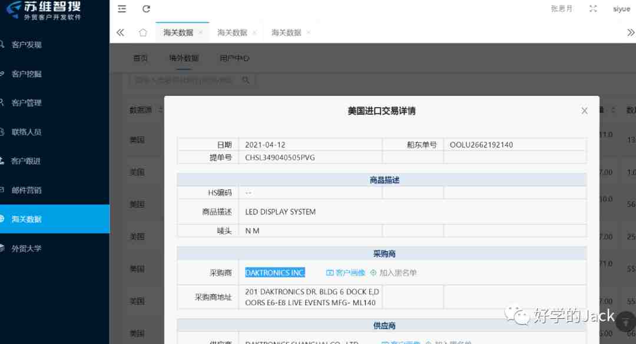Screen dimensions: 636x344
Task: Click the HS编码 field label
Action: point(220,193)
